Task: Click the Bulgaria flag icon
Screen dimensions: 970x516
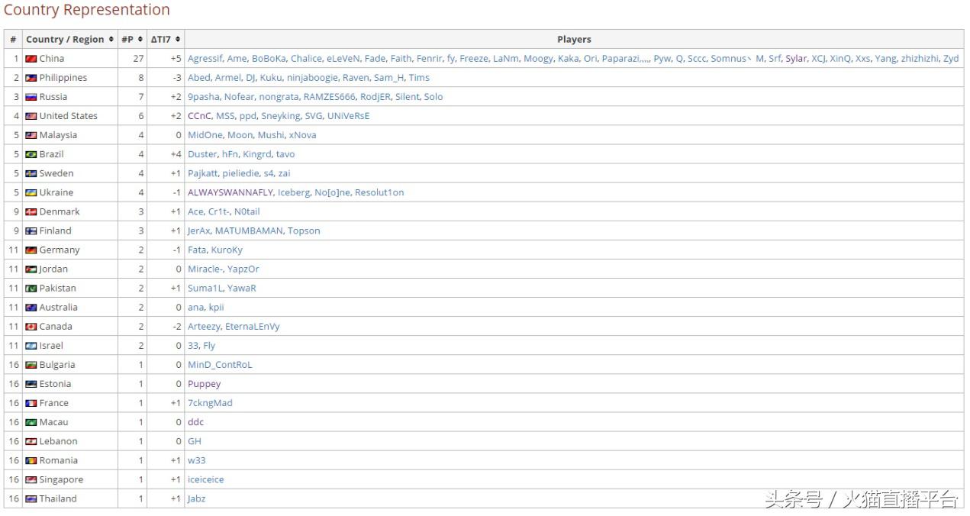Action: point(31,365)
